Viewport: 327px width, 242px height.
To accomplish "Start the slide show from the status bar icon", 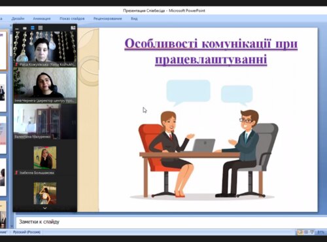I will 312,232.
